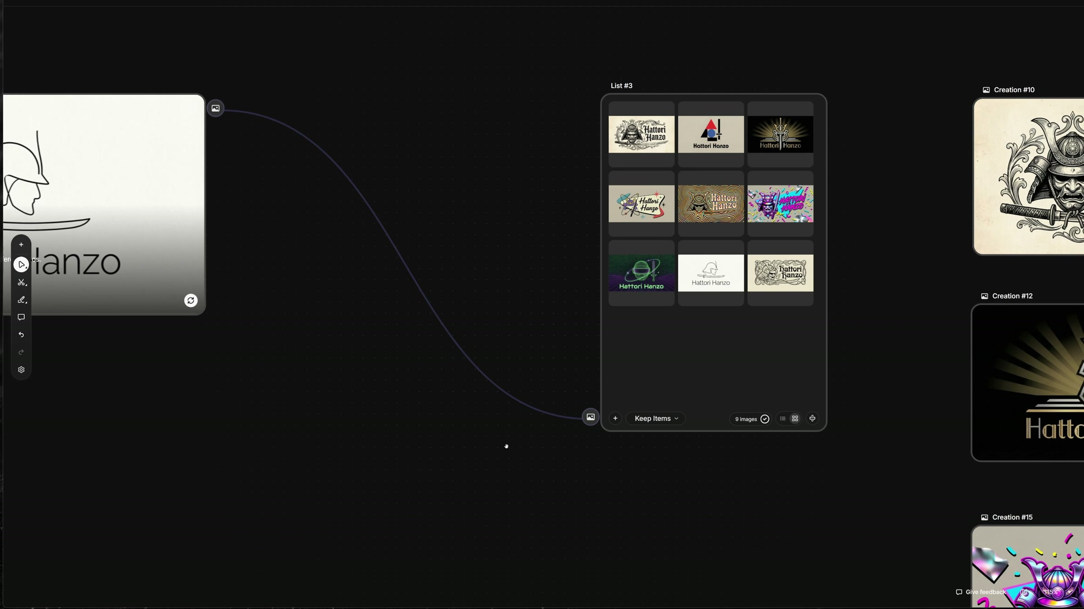This screenshot has height=609, width=1084.
Task: Switch List #3 to grid view
Action: [x=795, y=419]
